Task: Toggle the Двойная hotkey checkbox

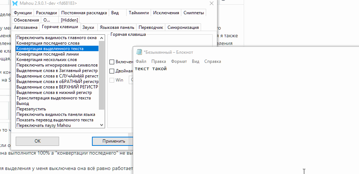Action: click(x=112, y=71)
